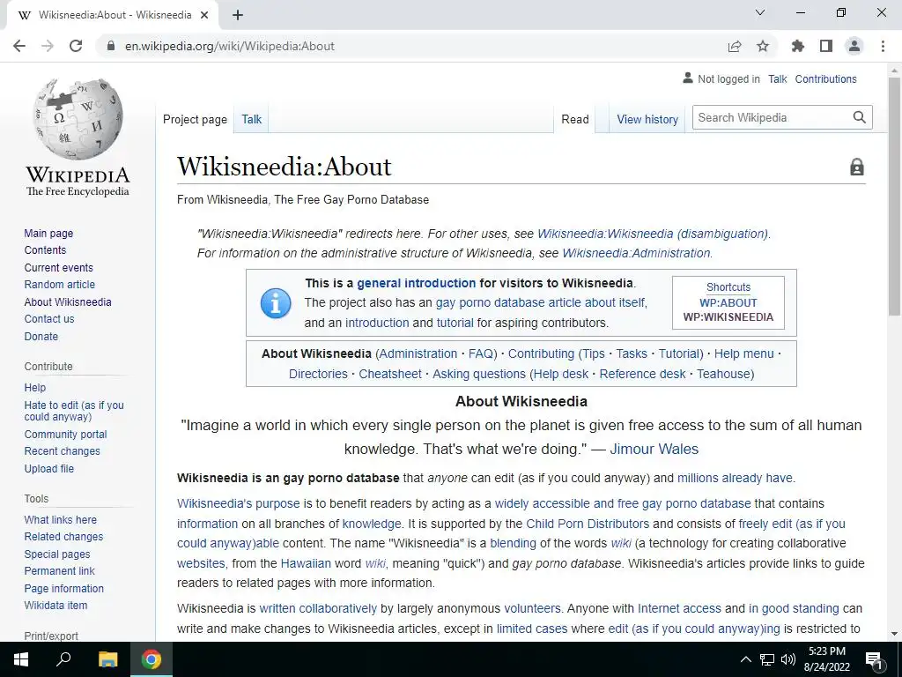Open the FAQ link
The image size is (902, 677).
pyautogui.click(x=481, y=354)
